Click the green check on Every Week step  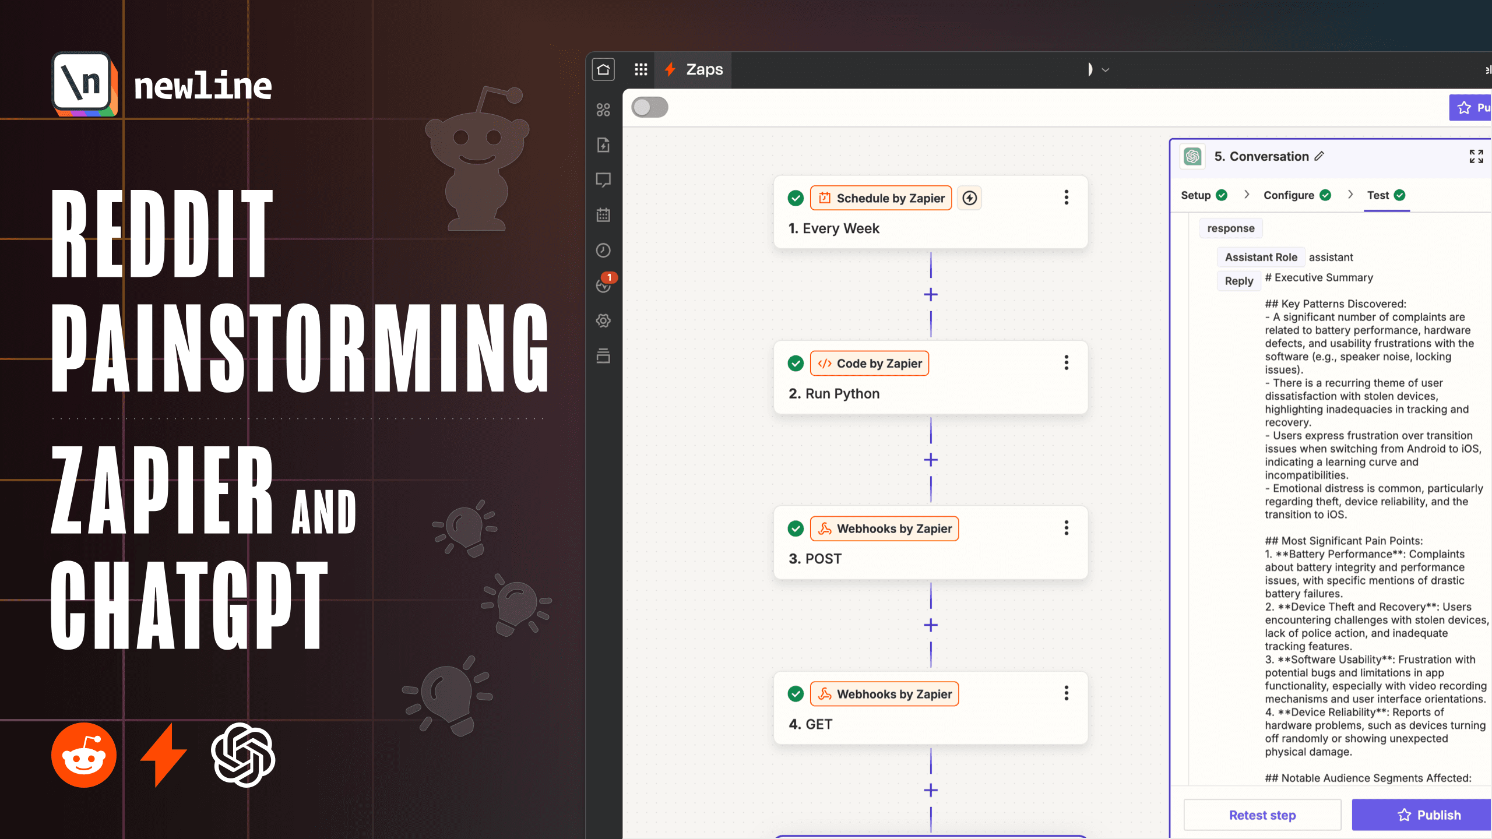point(796,198)
